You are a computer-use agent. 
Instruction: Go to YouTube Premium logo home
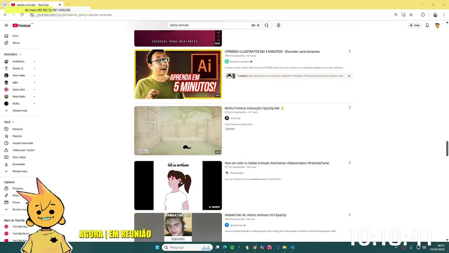coord(22,25)
